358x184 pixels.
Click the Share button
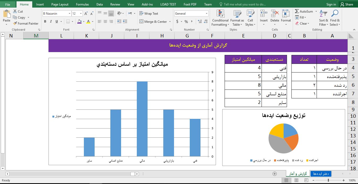(x=346, y=4)
